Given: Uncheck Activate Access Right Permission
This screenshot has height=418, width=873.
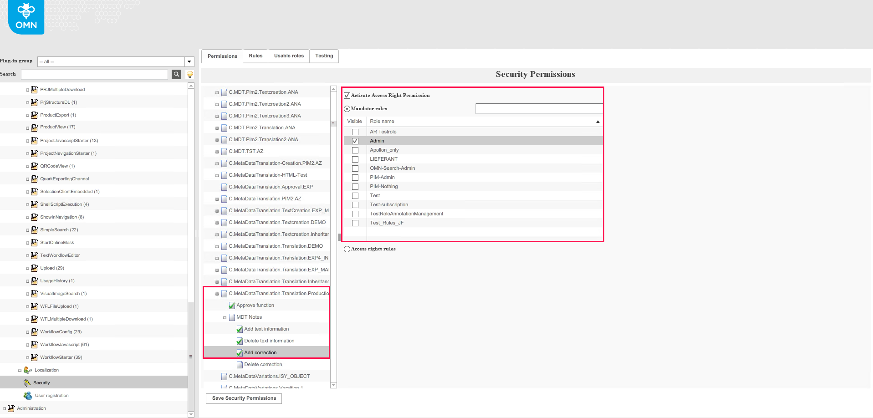Looking at the screenshot, I should (x=347, y=95).
